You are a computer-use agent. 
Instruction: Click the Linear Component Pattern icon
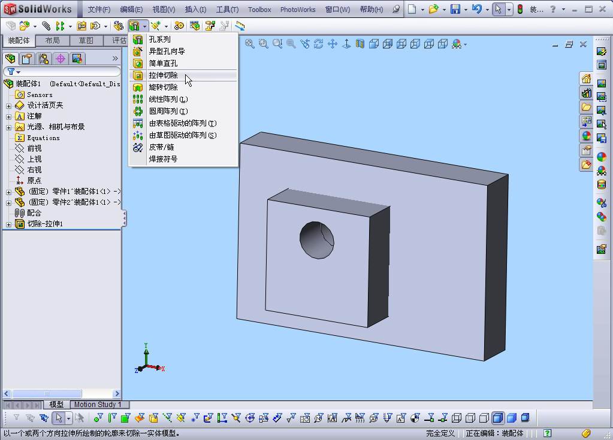[x=60, y=26]
